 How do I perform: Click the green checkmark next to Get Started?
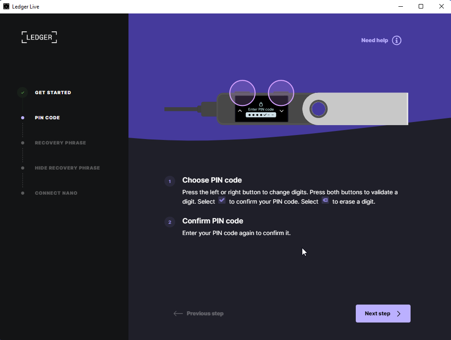point(22,92)
